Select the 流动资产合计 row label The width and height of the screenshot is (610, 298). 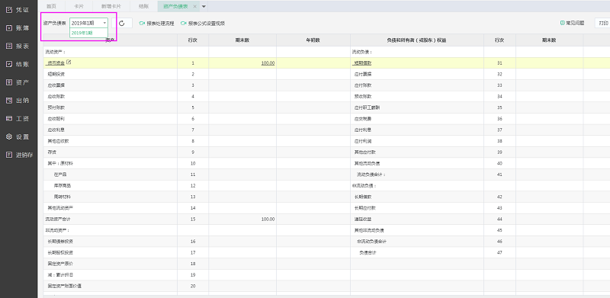pos(58,219)
